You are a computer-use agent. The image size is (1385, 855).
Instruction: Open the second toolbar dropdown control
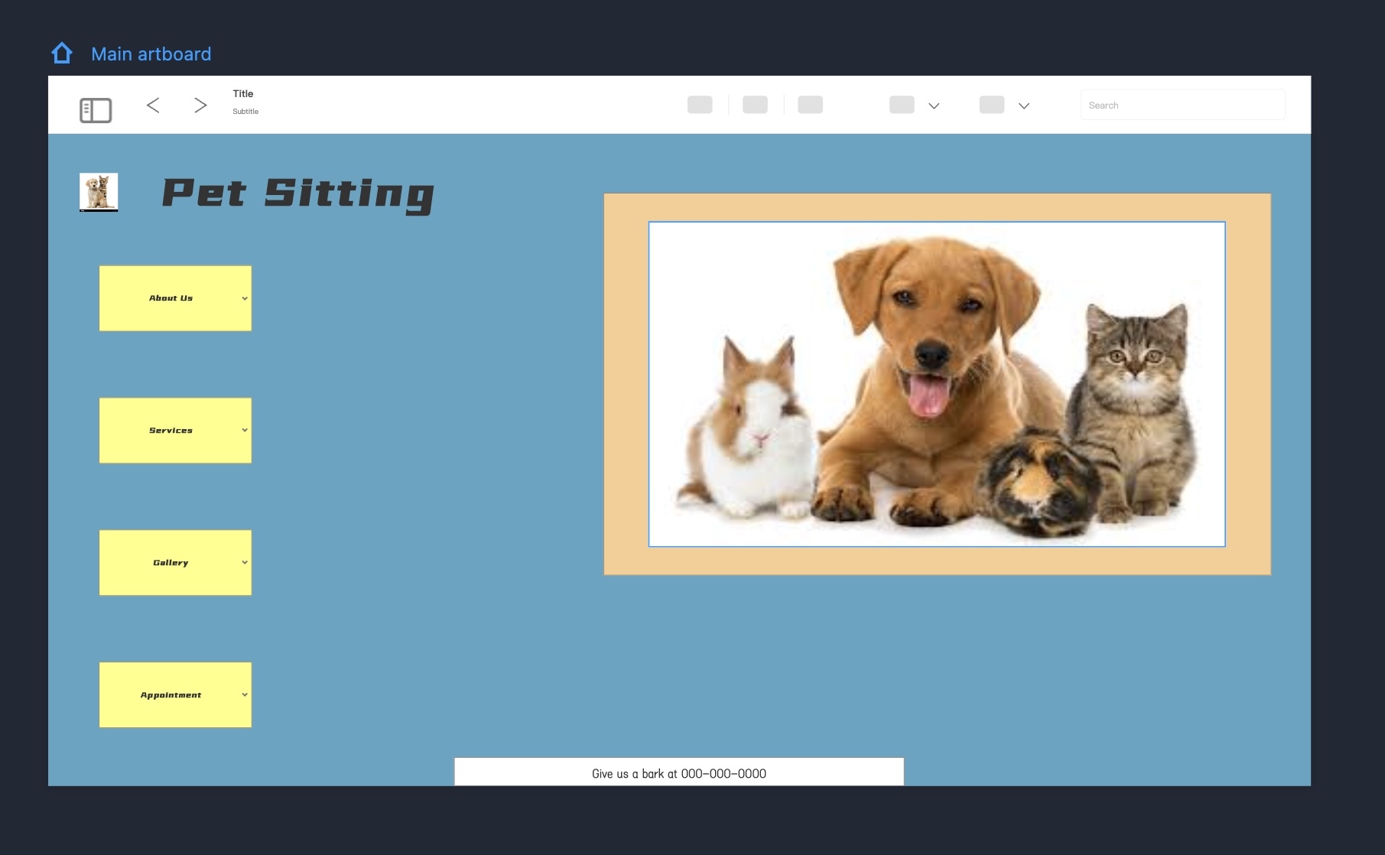click(x=1023, y=106)
